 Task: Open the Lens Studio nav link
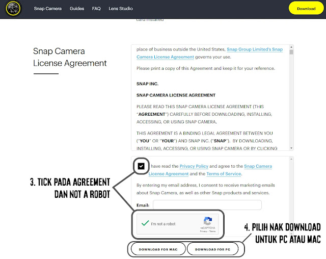click(121, 9)
